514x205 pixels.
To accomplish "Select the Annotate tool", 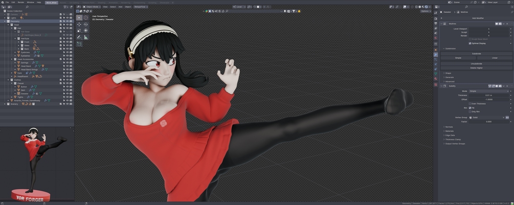I will click(79, 37).
